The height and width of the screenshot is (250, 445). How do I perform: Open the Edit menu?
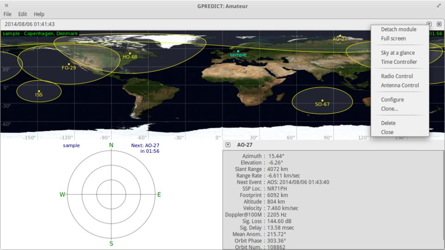click(x=22, y=14)
